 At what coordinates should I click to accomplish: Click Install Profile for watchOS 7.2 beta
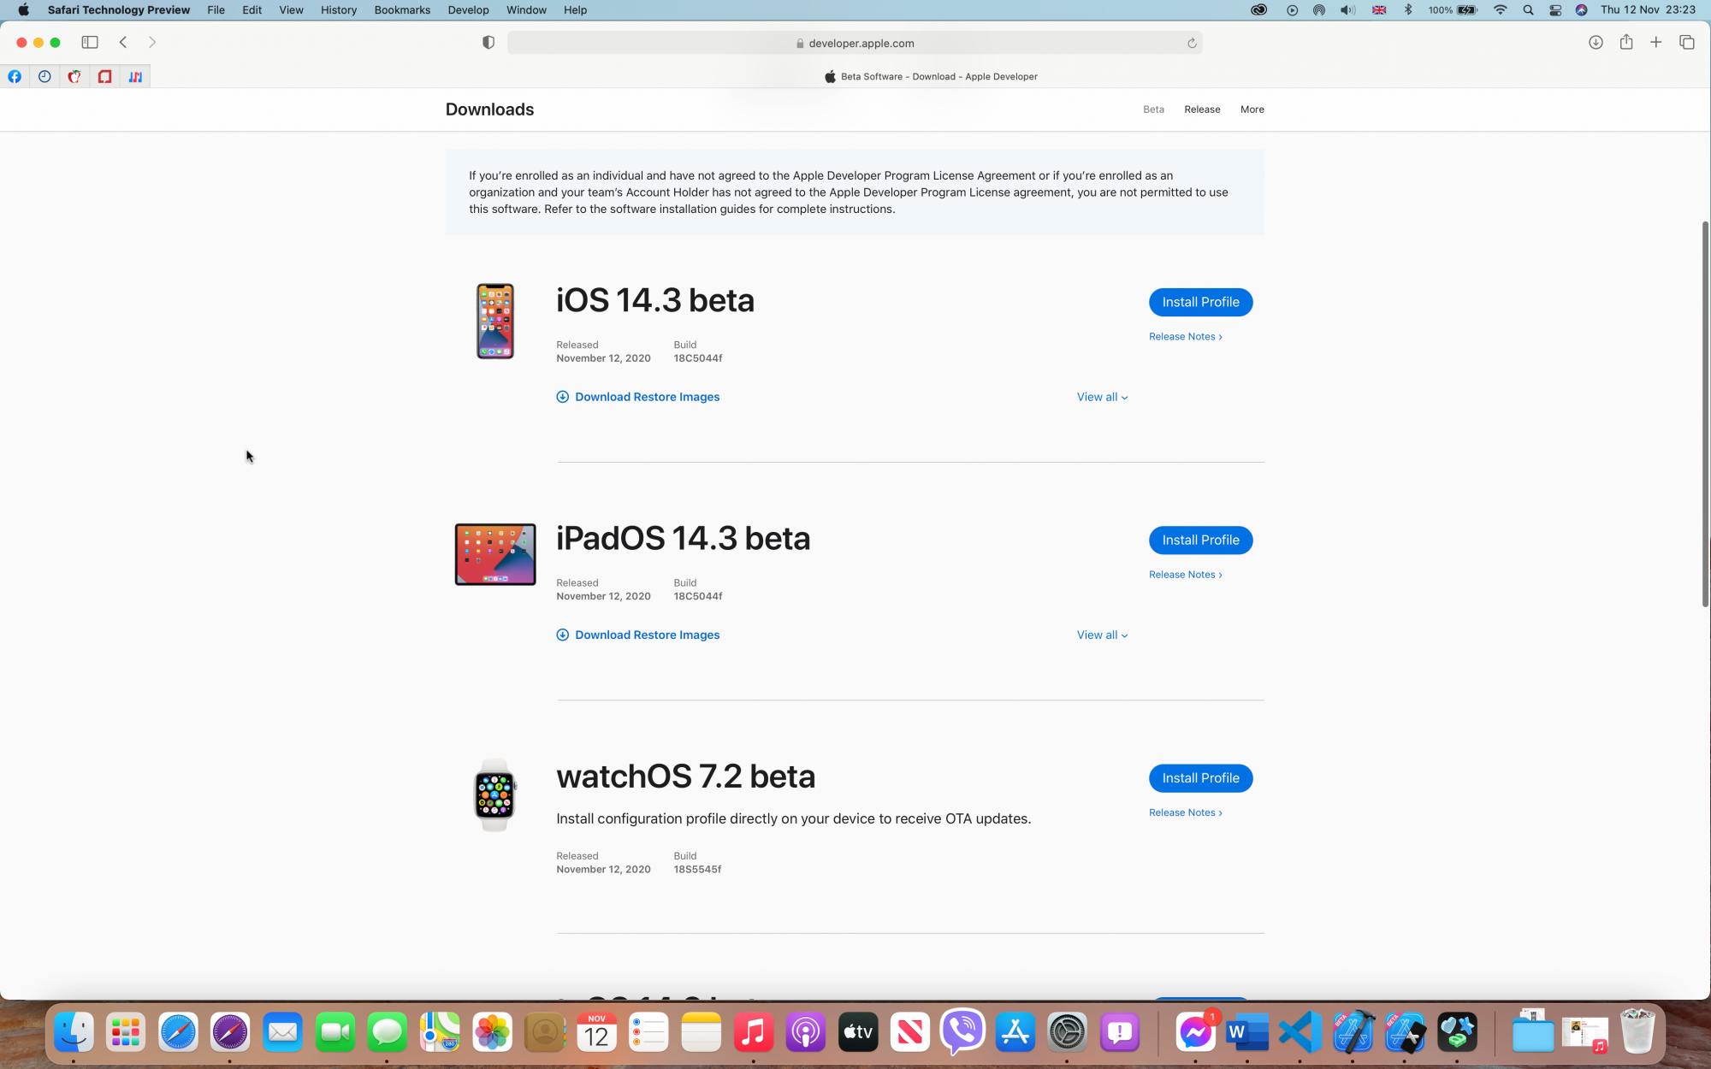tap(1200, 778)
